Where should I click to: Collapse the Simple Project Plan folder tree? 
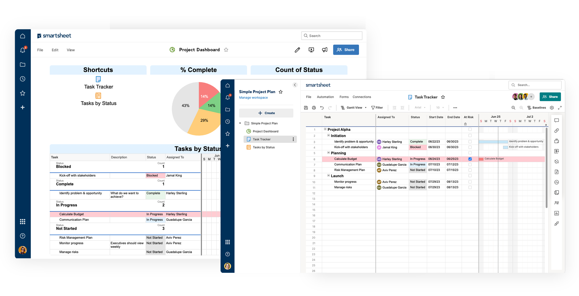point(240,123)
